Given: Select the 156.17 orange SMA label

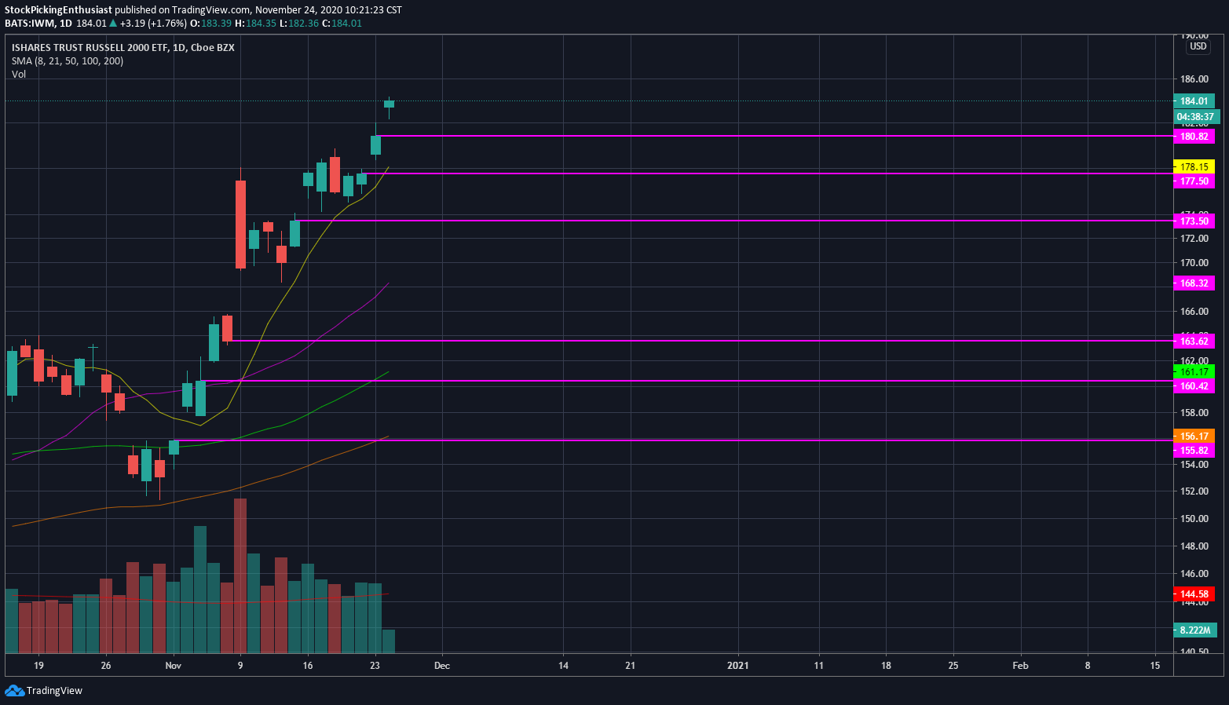Looking at the screenshot, I should tap(1194, 437).
